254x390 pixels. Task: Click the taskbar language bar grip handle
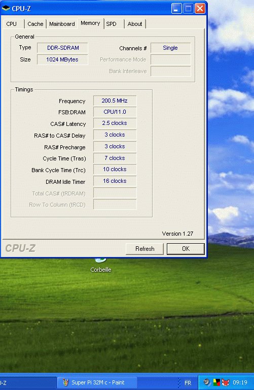tap(179, 382)
